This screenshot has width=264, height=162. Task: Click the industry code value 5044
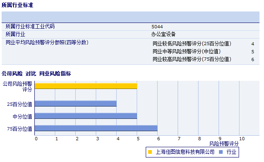(157, 27)
